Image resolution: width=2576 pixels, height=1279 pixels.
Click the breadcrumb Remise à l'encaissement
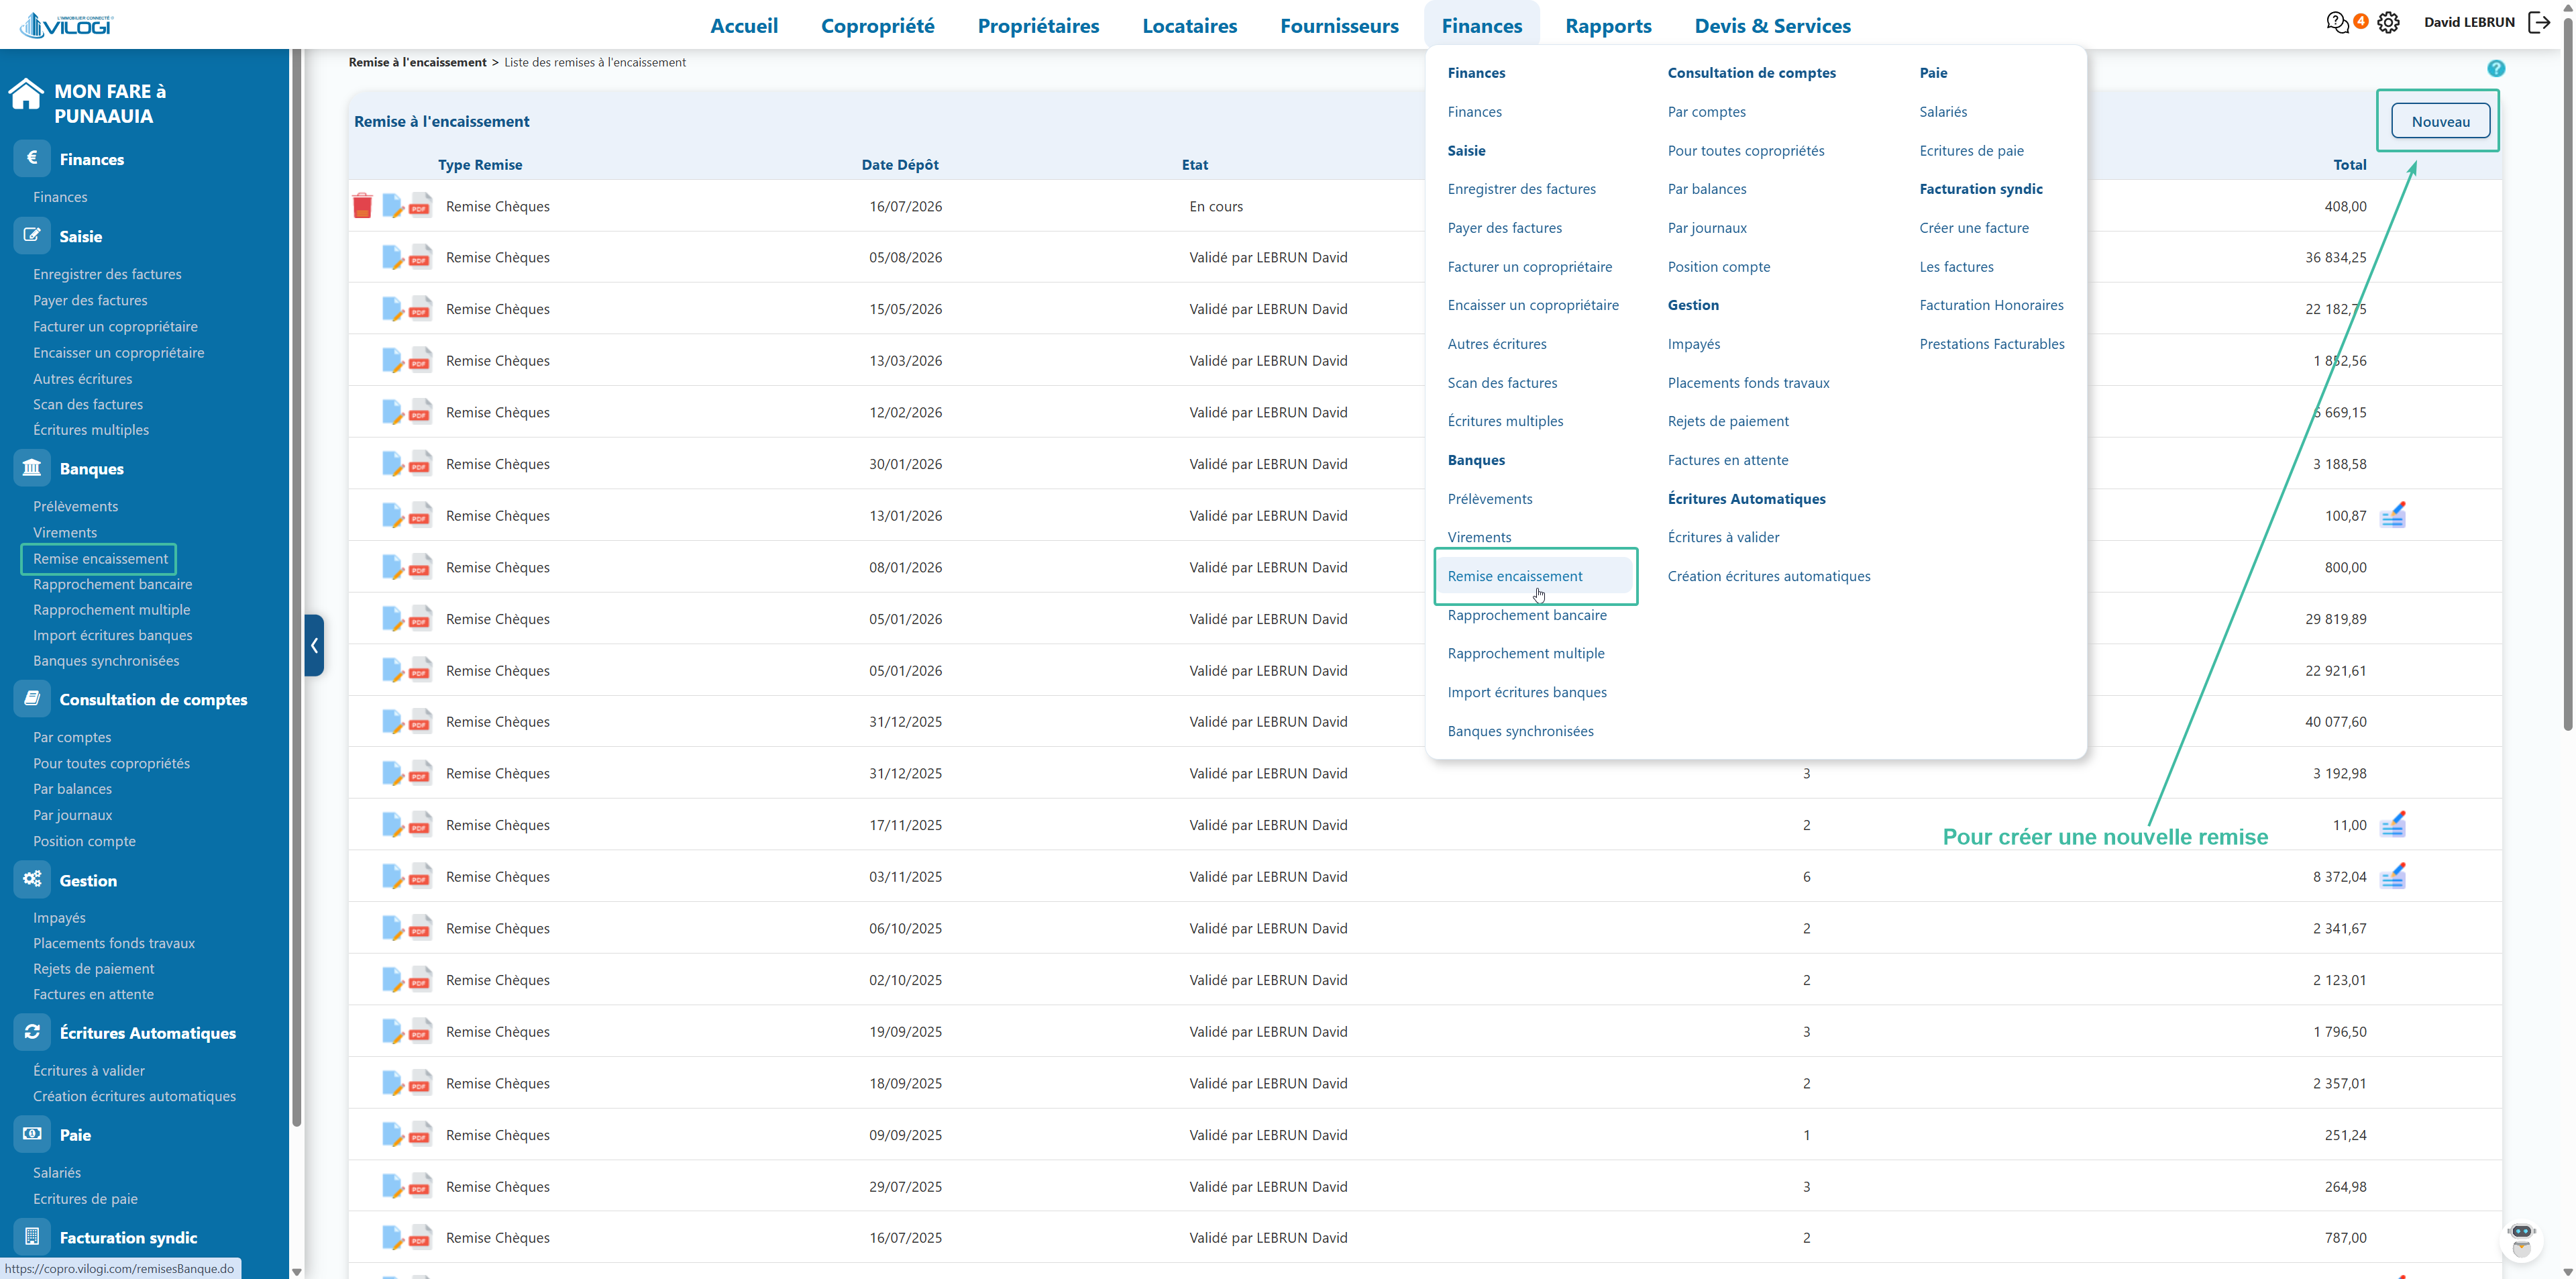click(x=417, y=62)
